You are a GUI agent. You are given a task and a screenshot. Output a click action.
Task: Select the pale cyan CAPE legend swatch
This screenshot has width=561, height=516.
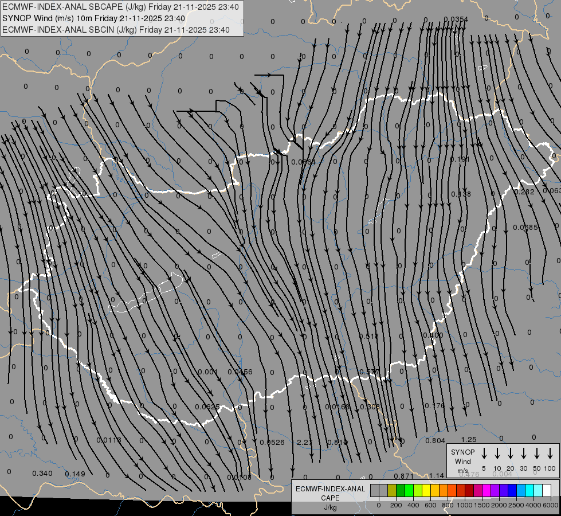pos(538,490)
